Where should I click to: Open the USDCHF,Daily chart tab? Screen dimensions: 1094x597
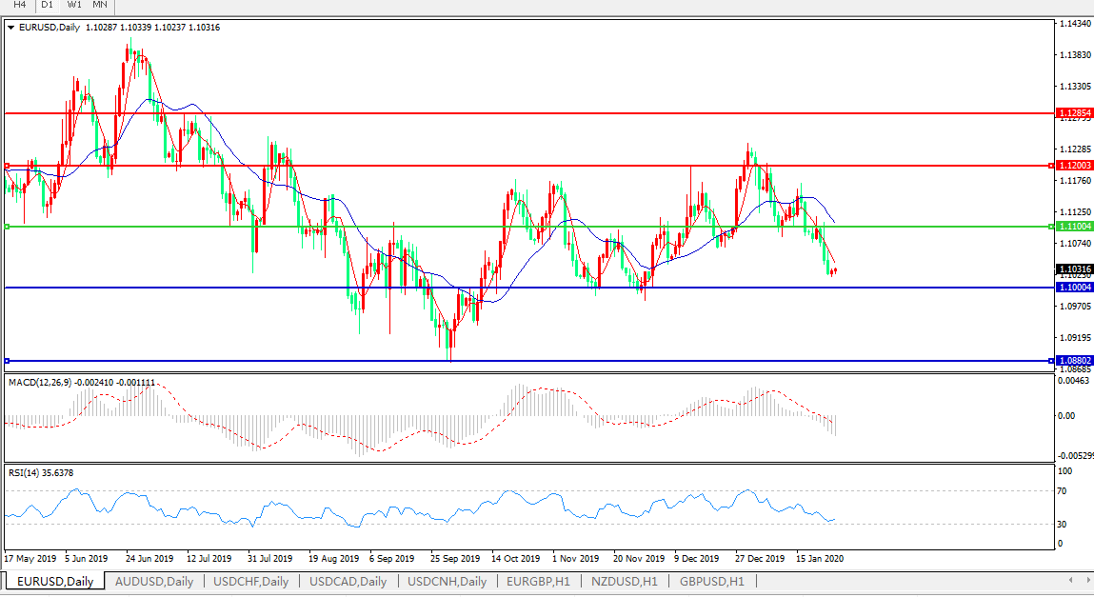click(250, 581)
